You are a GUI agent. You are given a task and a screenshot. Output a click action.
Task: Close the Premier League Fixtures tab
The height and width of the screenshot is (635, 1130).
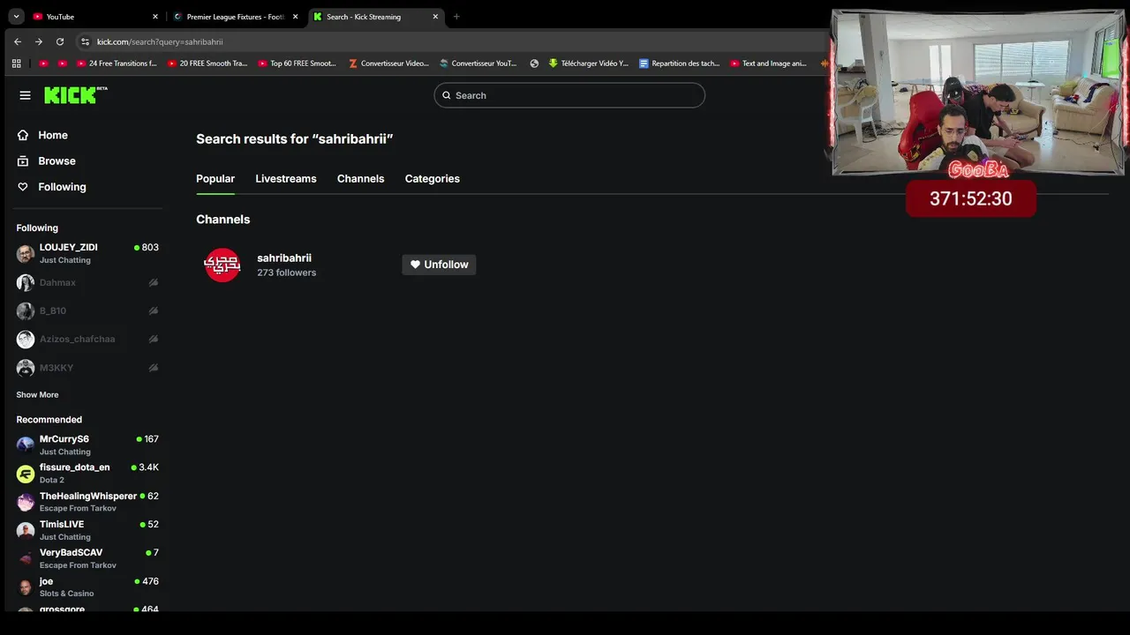[x=295, y=17]
